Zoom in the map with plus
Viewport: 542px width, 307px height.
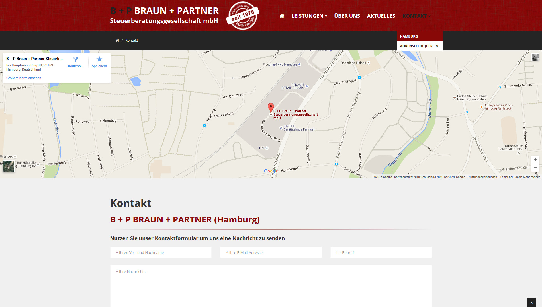click(x=535, y=160)
